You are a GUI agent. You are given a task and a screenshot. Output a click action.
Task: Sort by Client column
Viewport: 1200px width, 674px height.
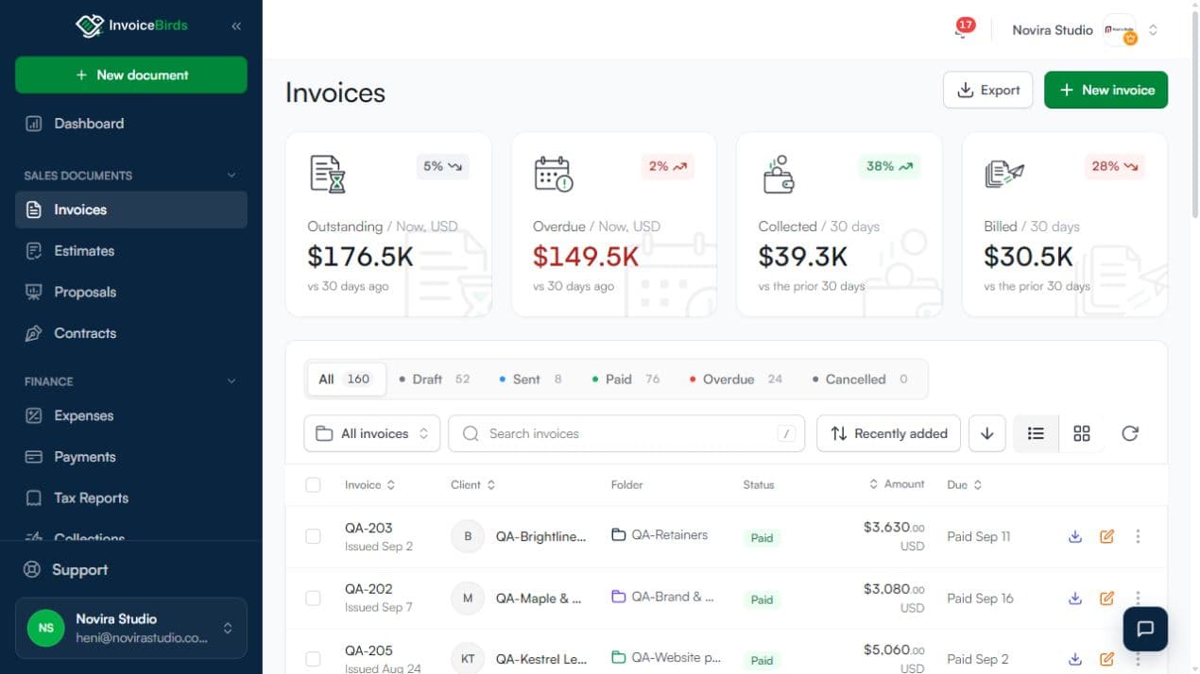click(473, 485)
